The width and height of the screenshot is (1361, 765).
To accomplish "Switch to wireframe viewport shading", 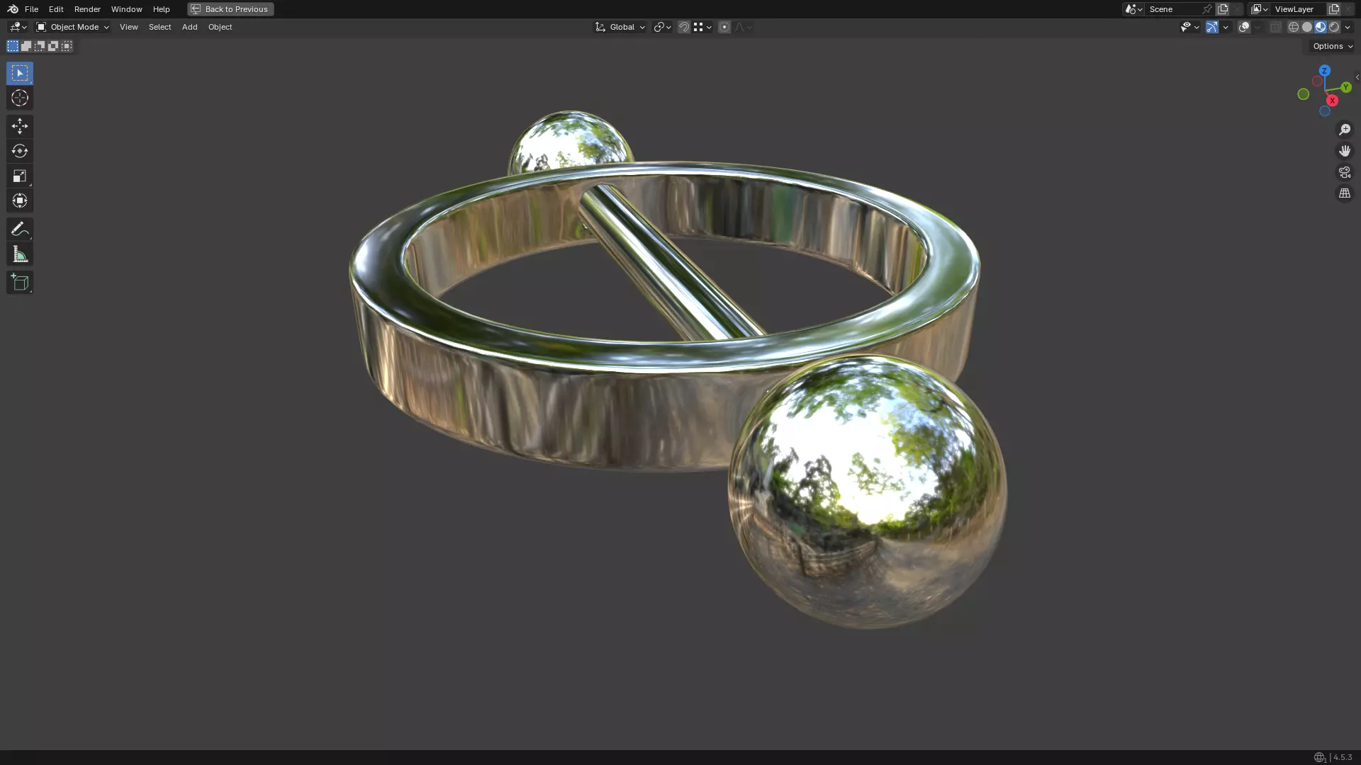I will 1294,27.
